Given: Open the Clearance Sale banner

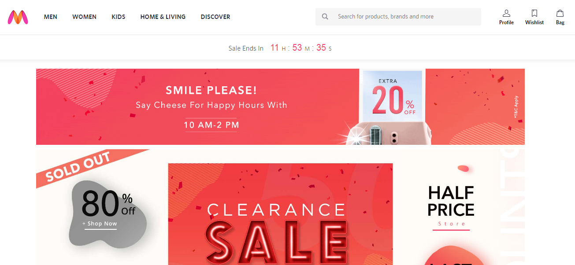Looking at the screenshot, I should click(280, 214).
